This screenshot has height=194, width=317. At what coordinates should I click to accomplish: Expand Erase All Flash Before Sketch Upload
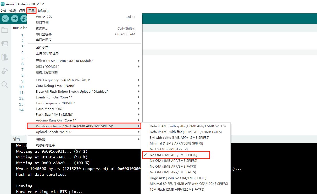[x=84, y=91]
